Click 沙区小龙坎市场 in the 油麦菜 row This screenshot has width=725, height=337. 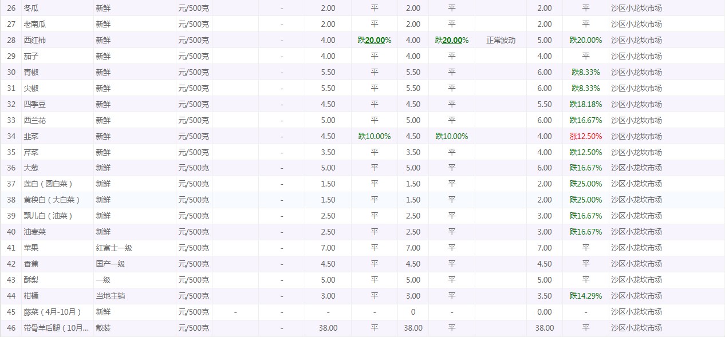click(x=636, y=232)
